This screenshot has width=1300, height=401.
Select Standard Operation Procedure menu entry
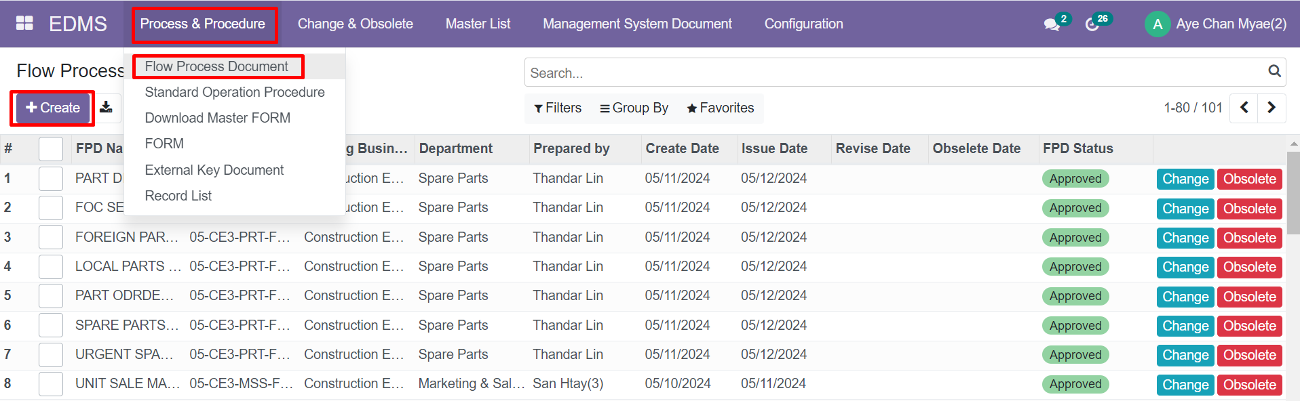[x=235, y=92]
